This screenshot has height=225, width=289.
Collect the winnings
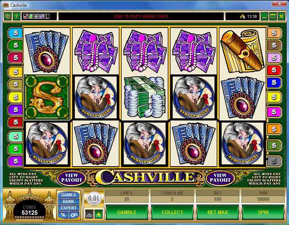click(x=172, y=212)
